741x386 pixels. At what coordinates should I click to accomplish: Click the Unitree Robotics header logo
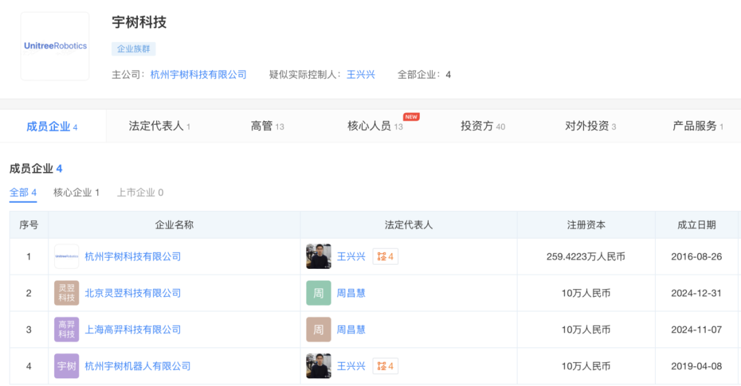(x=55, y=46)
